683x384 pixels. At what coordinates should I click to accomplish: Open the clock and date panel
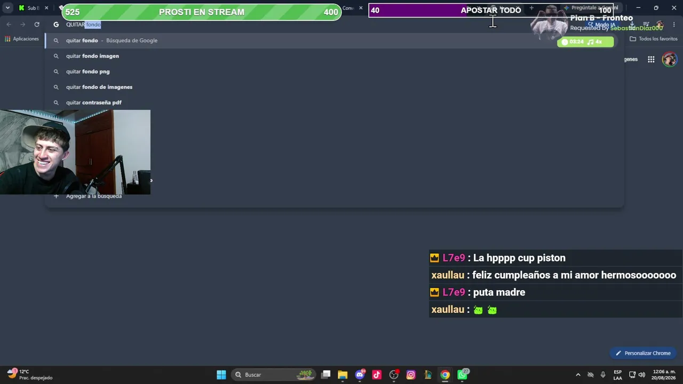coord(664,374)
